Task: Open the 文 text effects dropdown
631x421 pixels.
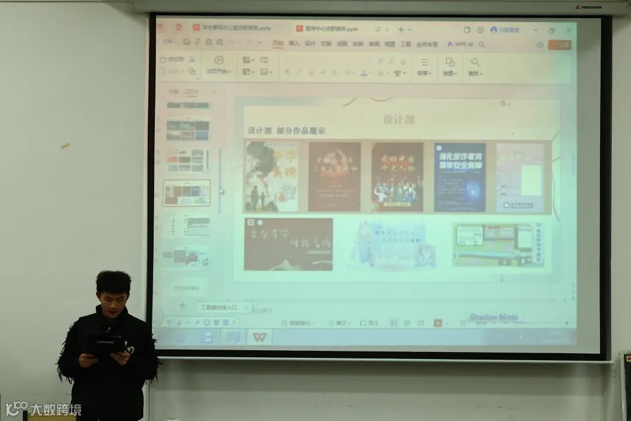Action: [x=400, y=73]
